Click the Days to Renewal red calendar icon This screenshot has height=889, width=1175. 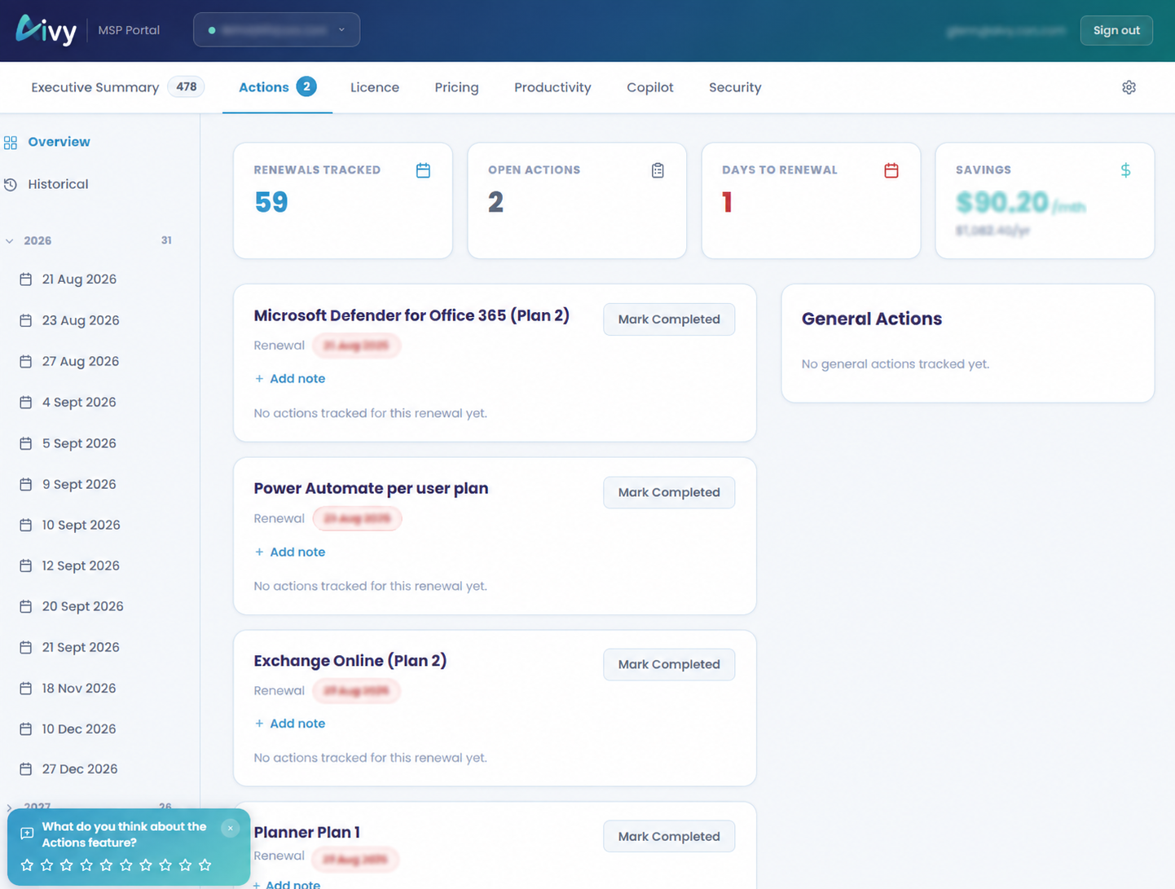[891, 170]
